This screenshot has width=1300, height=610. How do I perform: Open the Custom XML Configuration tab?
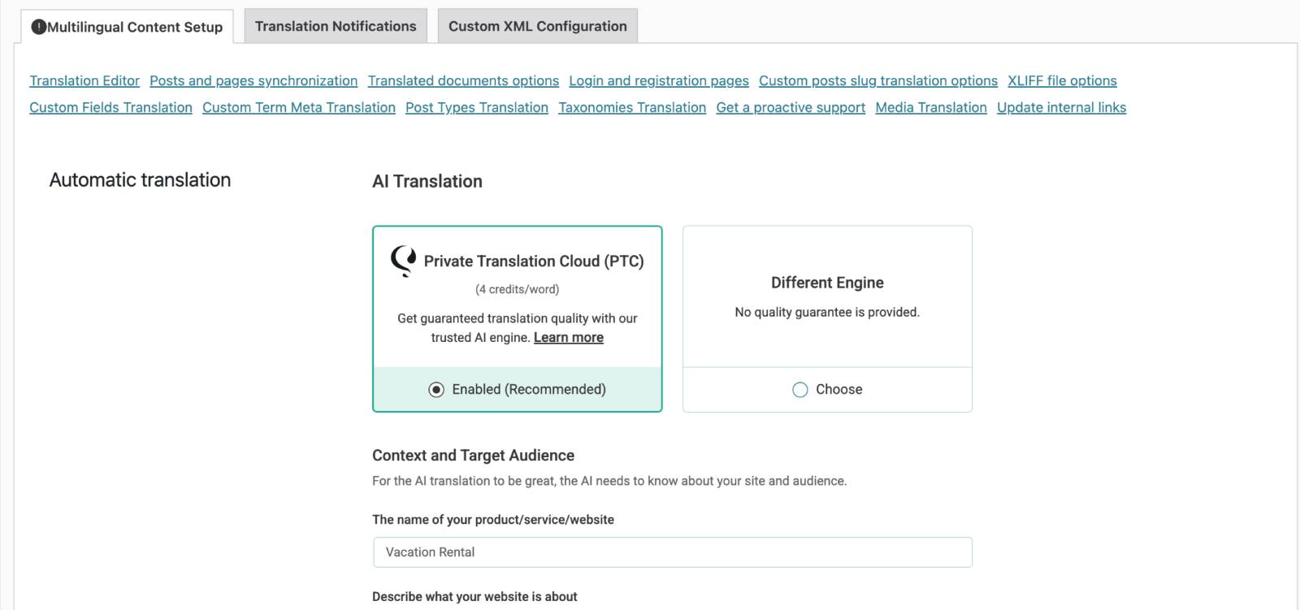537,26
